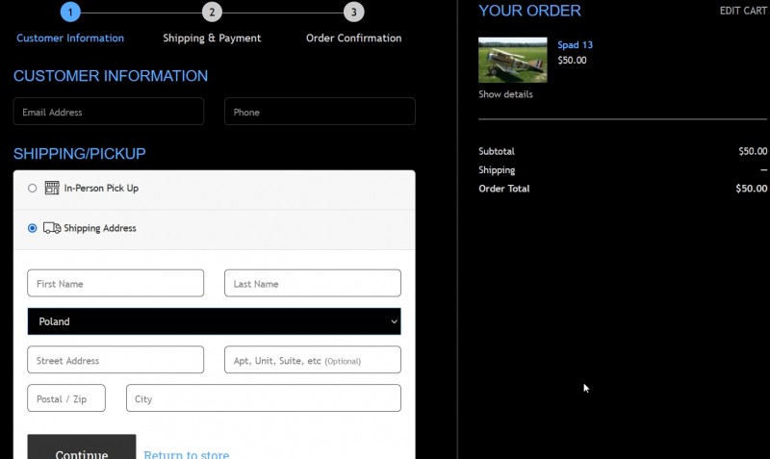Focus the Last Name field
This screenshot has height=459, width=770.
click(x=312, y=283)
